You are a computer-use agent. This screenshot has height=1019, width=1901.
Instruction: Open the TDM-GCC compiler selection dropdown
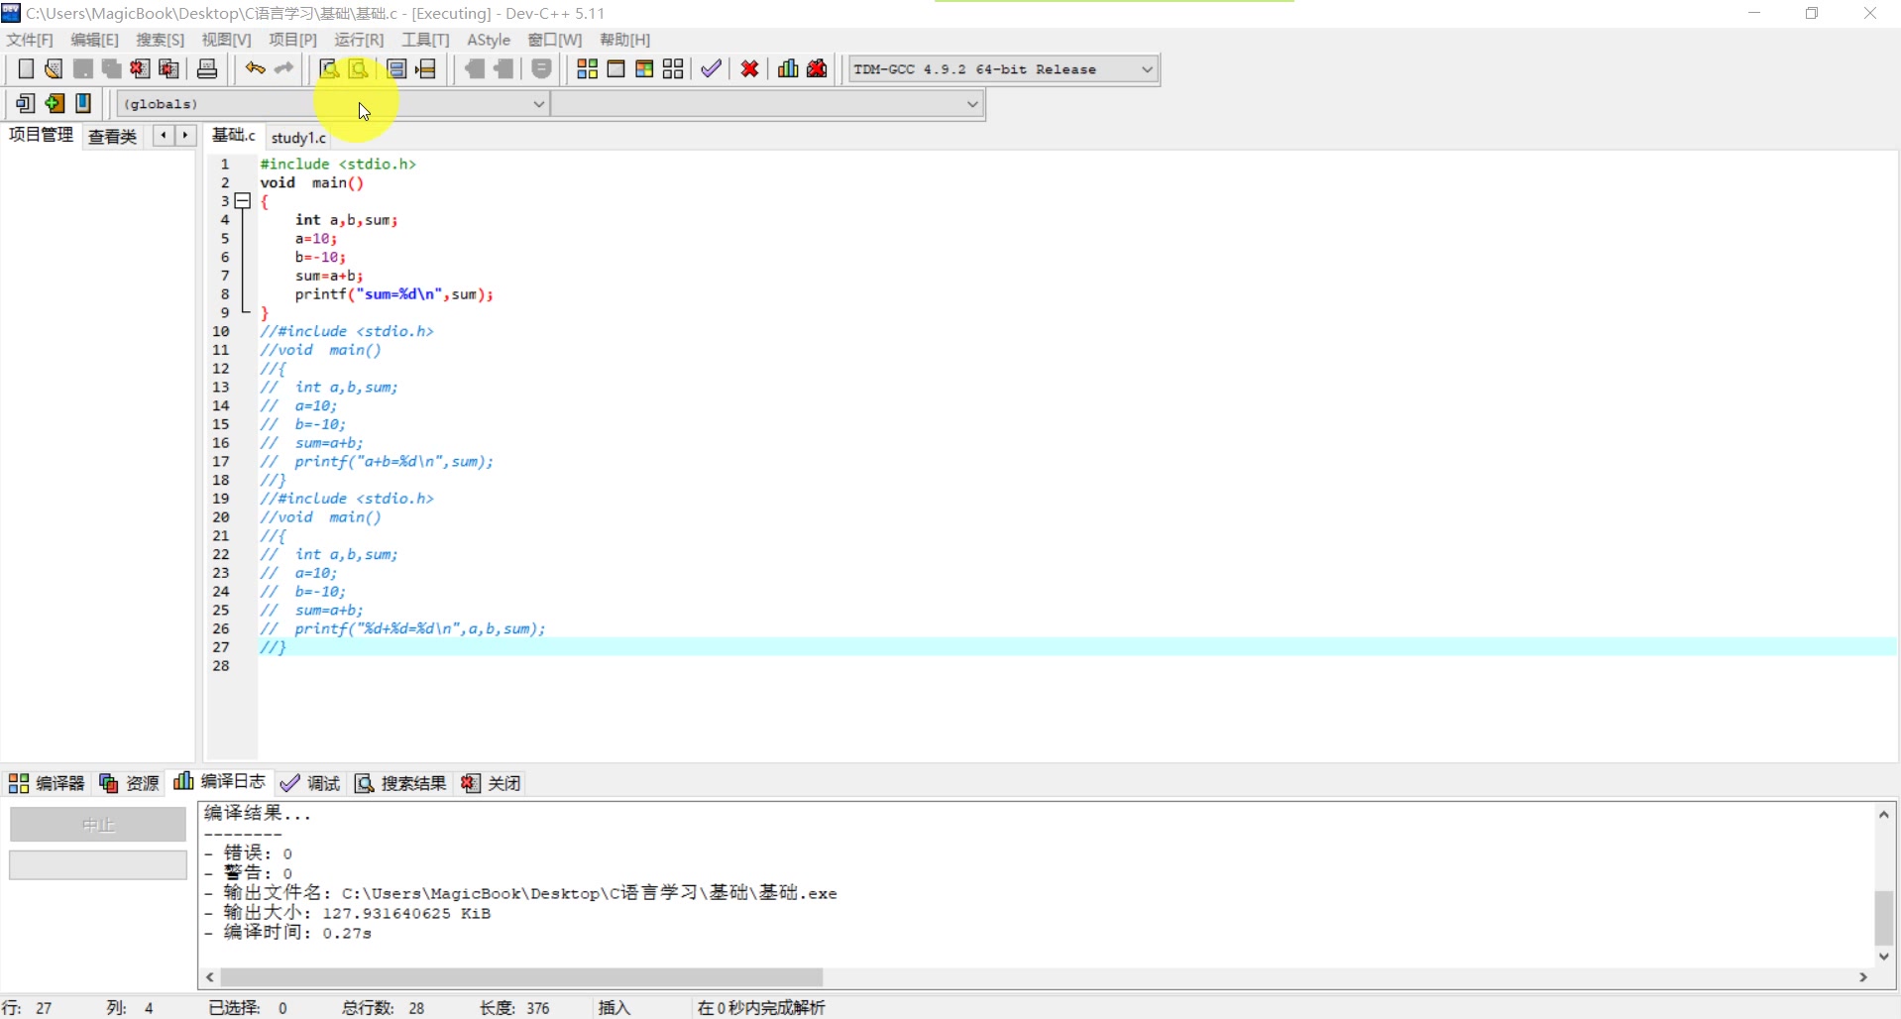click(x=1147, y=69)
